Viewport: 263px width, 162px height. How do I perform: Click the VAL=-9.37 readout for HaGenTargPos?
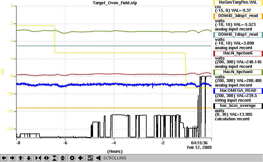coord(241,10)
